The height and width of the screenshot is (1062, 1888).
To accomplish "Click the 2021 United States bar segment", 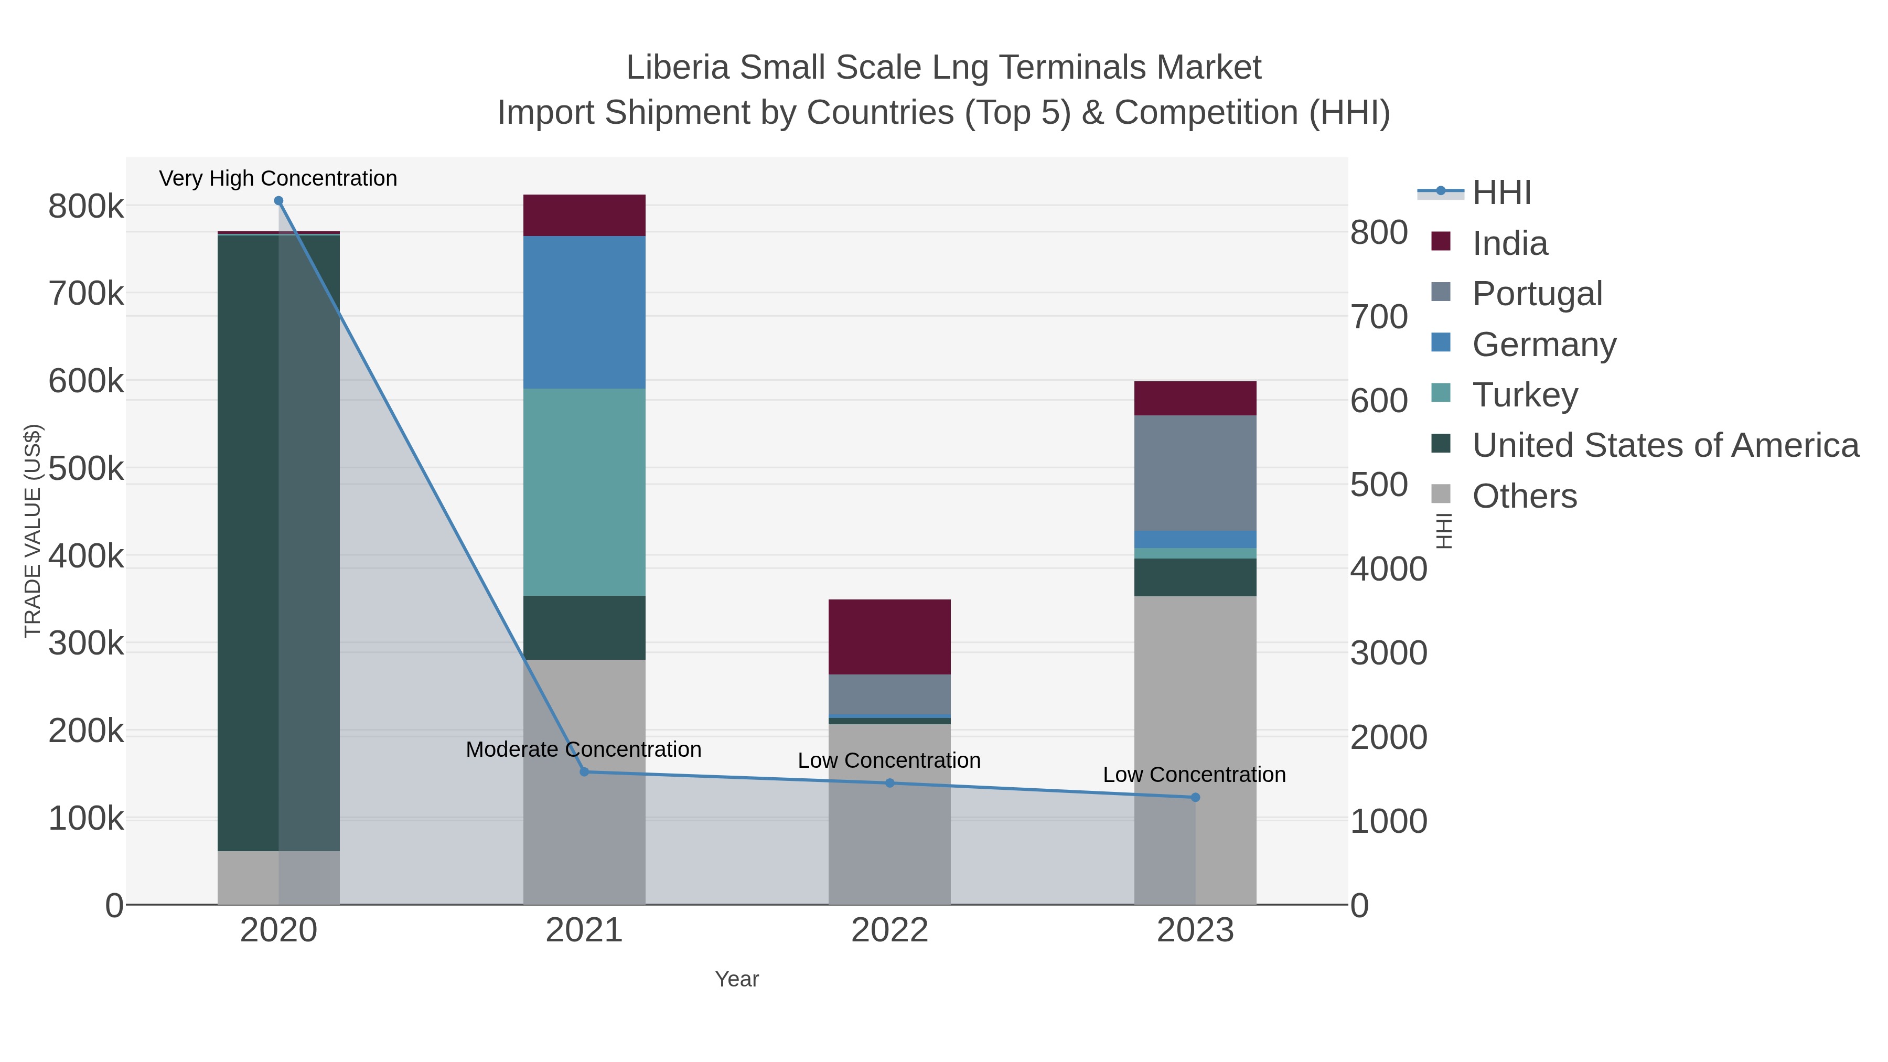I will (x=584, y=627).
